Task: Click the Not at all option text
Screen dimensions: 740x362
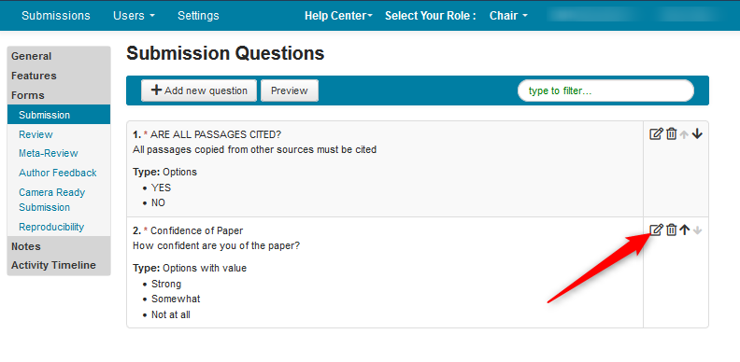Action: (171, 314)
